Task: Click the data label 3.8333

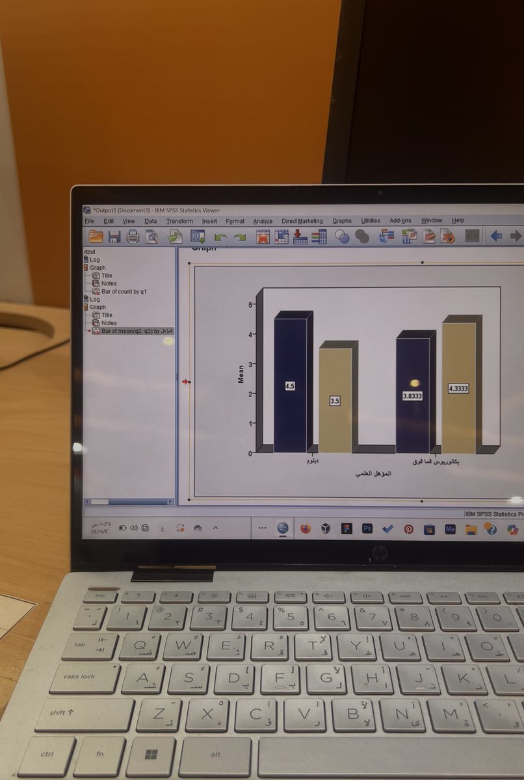Action: [x=412, y=395]
